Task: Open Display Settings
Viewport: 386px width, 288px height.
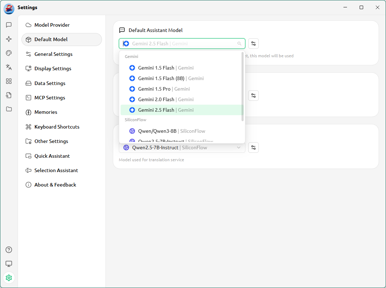Action: [x=62, y=68]
